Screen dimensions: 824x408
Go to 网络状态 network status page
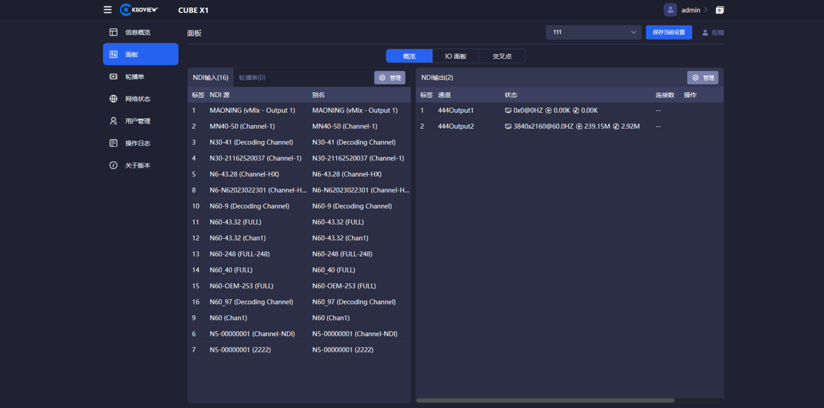pyautogui.click(x=137, y=99)
